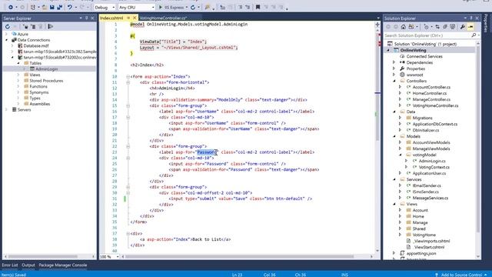Select the OnlineVoting project node
This screenshot has height=277, width=492.
tap(413, 50)
